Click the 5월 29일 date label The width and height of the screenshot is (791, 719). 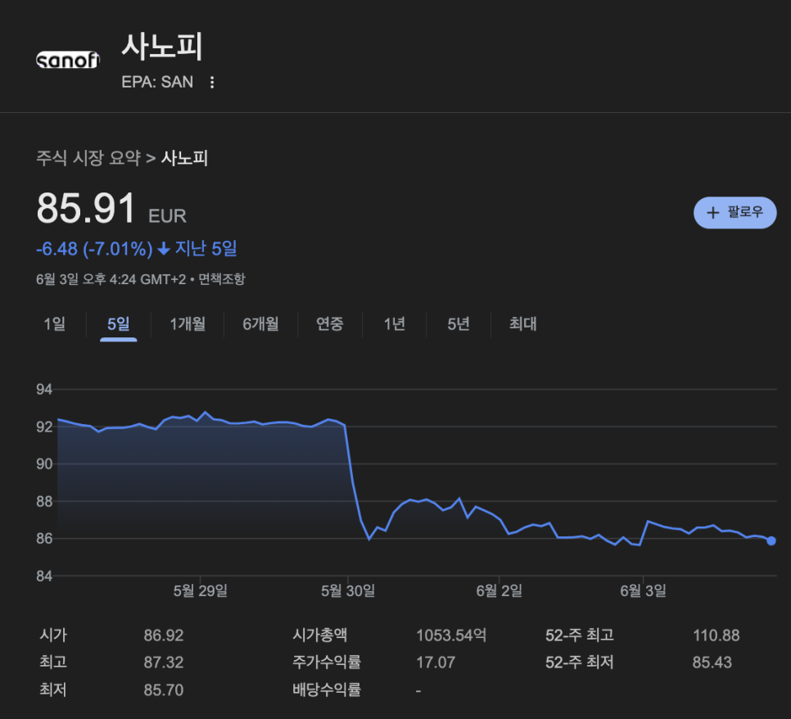[x=201, y=591]
